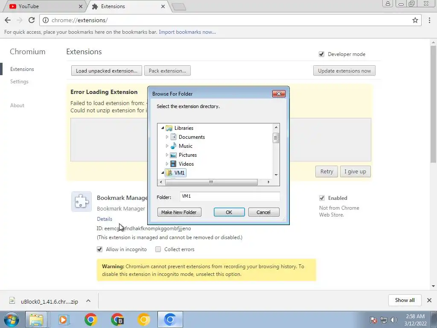Launch Google Chrome from the taskbar

pyautogui.click(x=90, y=319)
